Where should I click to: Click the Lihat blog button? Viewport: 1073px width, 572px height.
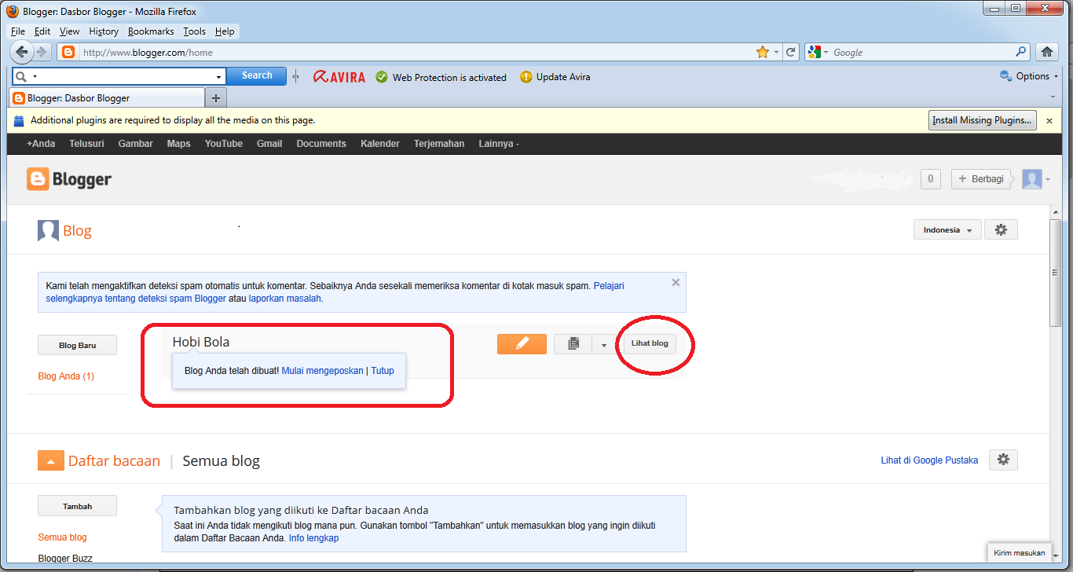[650, 343]
